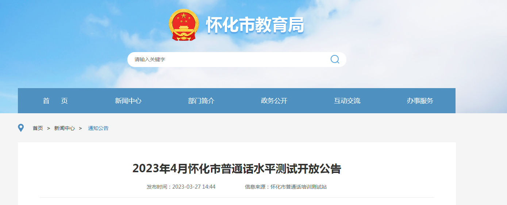Visit 办事服务 in the navigation bar
Screen dimensions: 507x205
[x=420, y=101]
